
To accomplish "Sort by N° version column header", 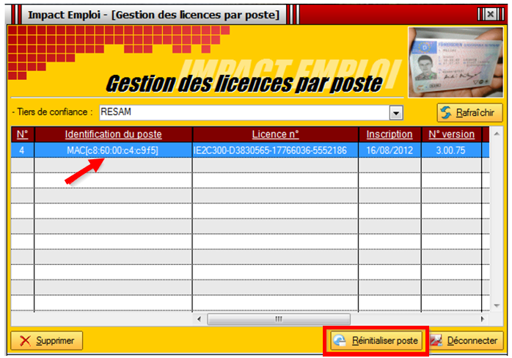I will (451, 134).
